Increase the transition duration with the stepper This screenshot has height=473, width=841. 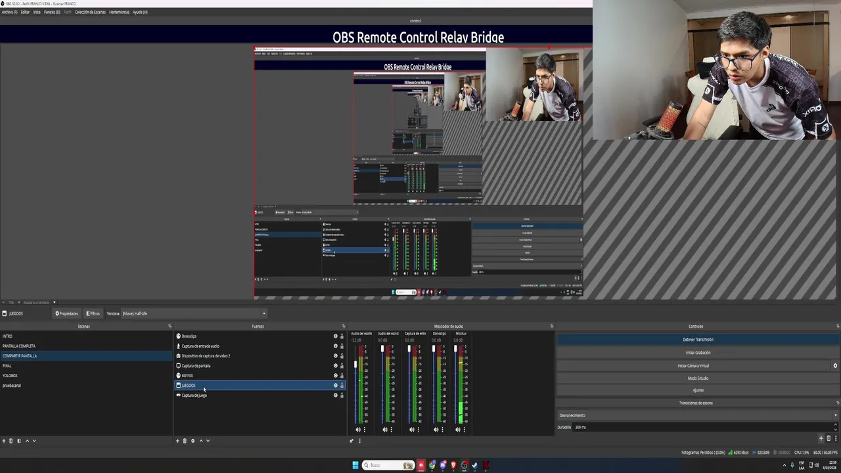point(836,425)
